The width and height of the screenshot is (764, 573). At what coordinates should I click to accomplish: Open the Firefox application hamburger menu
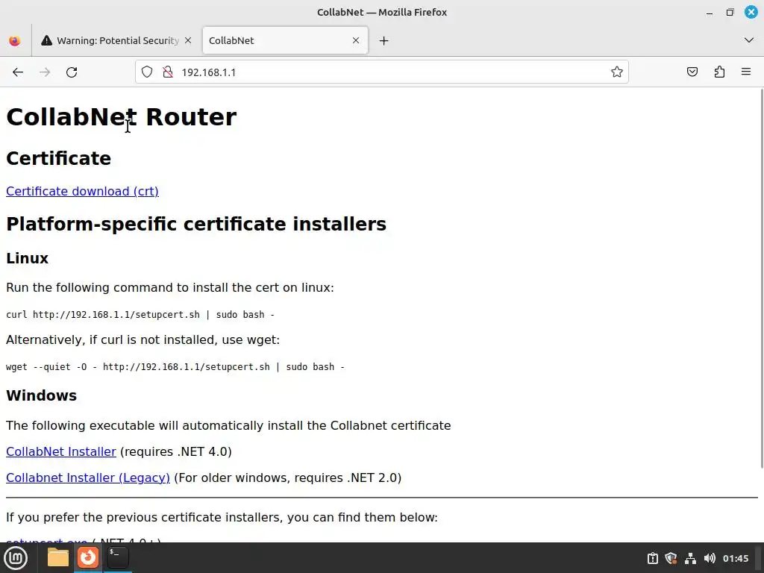pyautogui.click(x=746, y=72)
